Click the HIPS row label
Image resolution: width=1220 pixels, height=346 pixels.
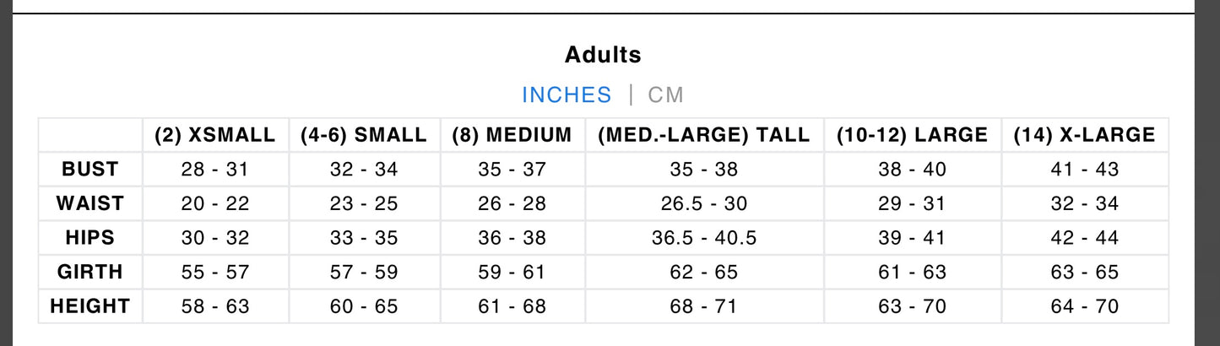(x=90, y=237)
